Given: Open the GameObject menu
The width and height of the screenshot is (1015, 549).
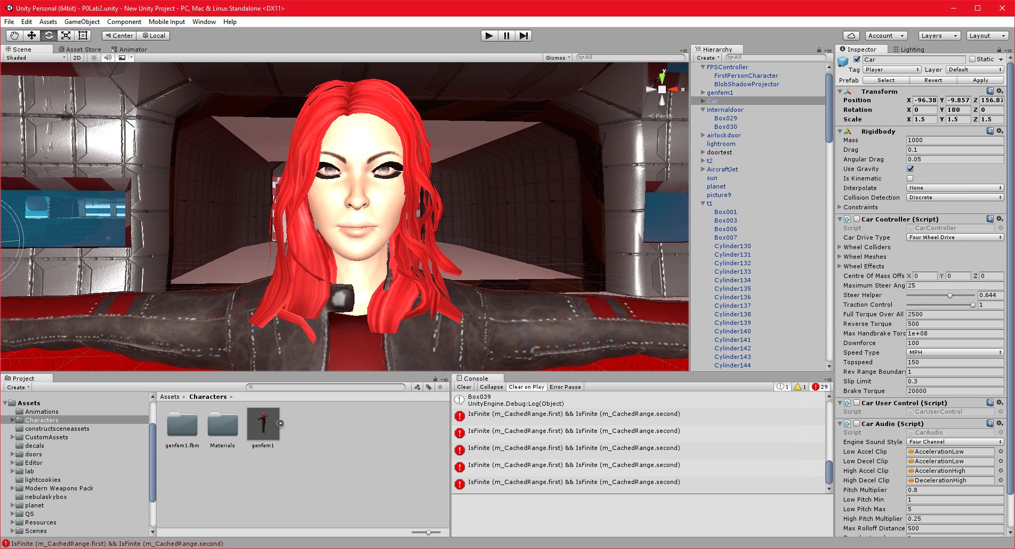Looking at the screenshot, I should [x=82, y=22].
